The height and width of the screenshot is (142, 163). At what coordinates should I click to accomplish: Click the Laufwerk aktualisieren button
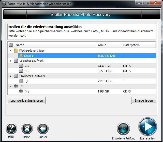26,100
